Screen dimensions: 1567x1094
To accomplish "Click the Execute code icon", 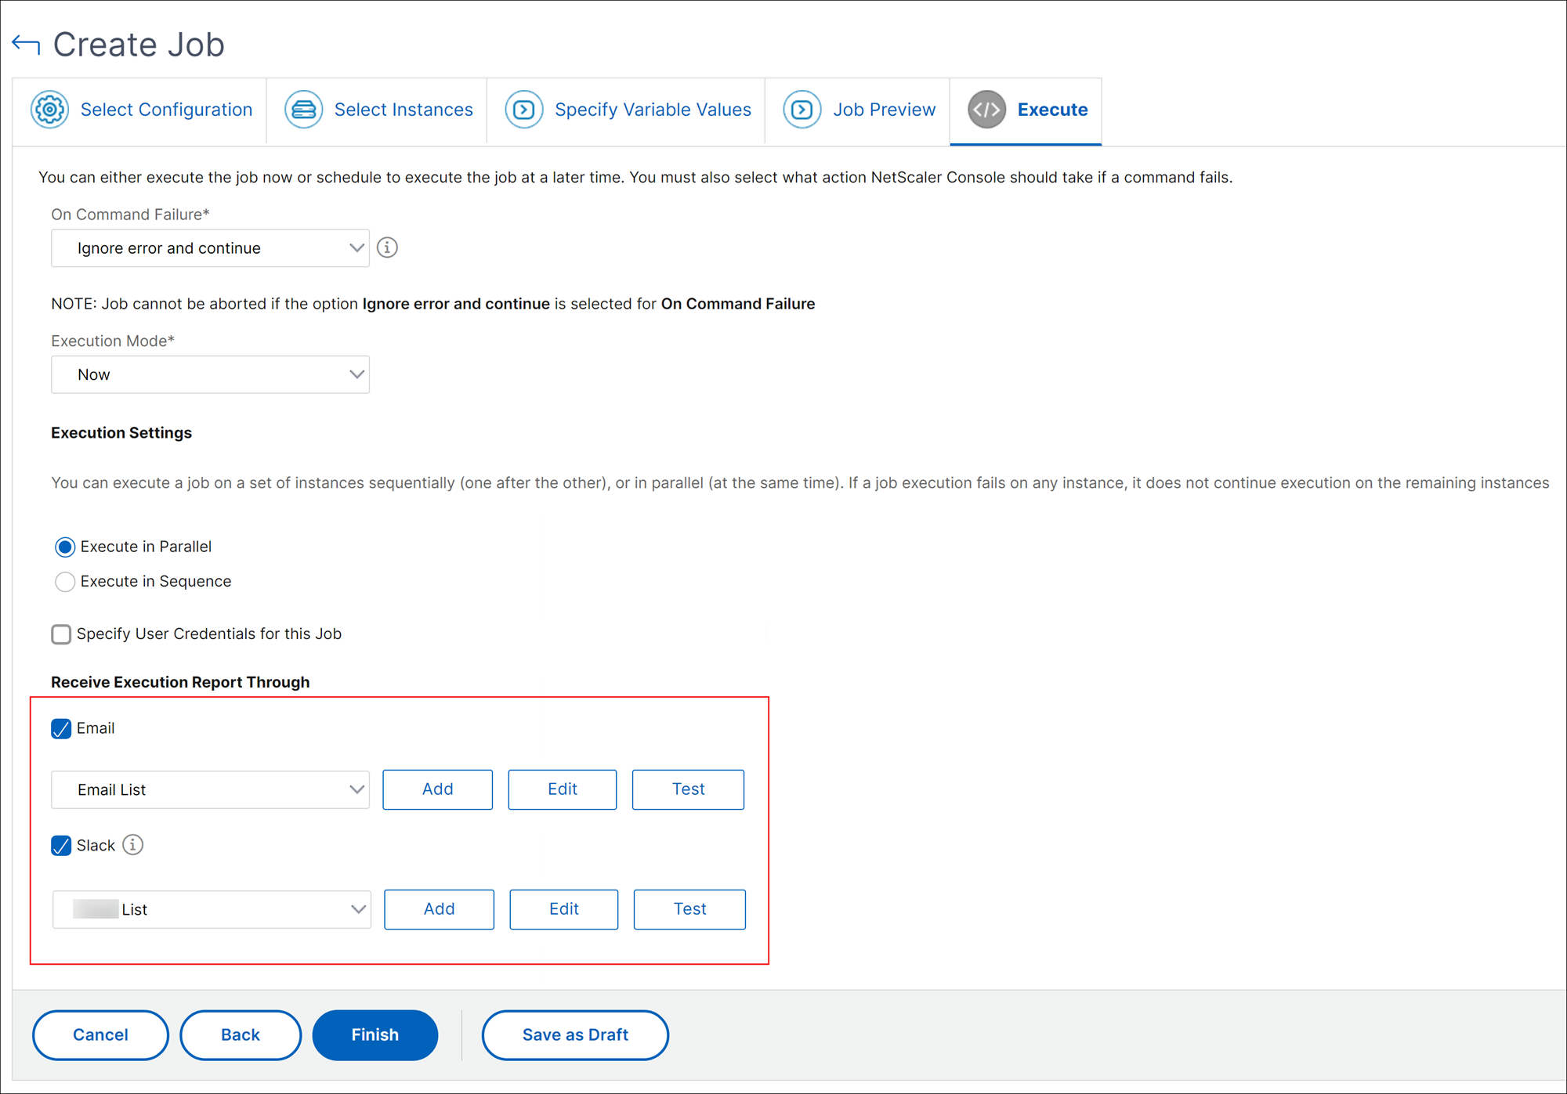I will 986,110.
